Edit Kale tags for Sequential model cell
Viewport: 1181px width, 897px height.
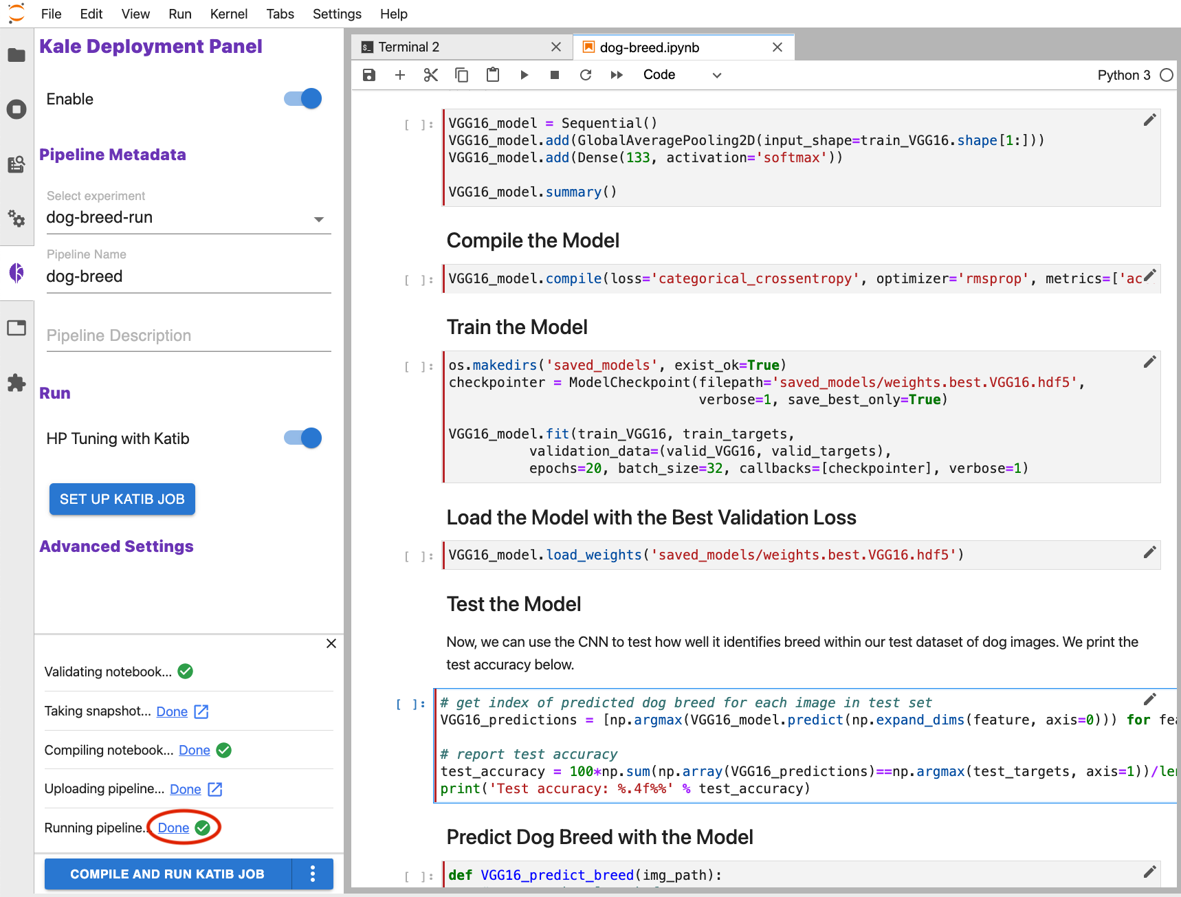[x=1149, y=120]
